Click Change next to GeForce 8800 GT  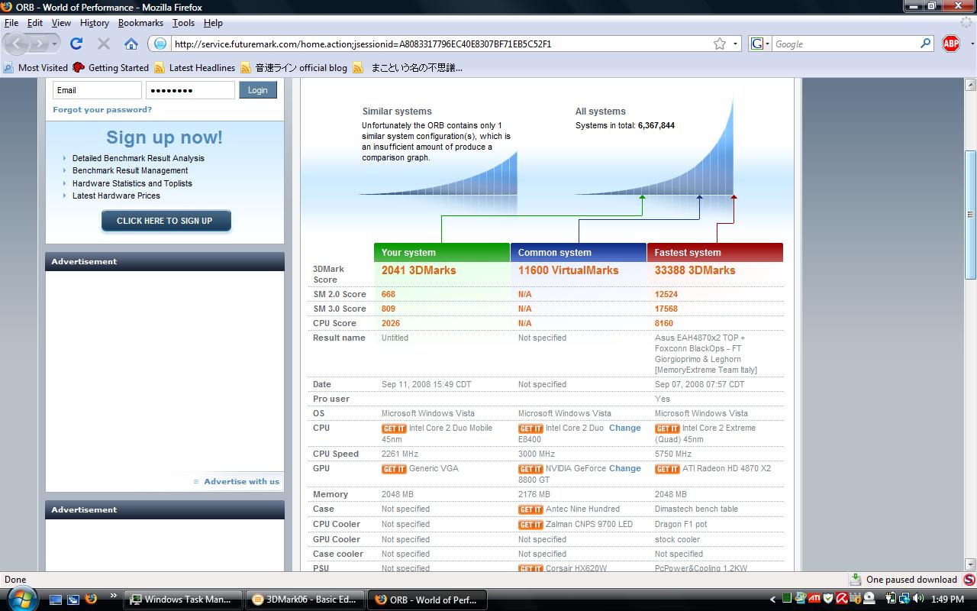pos(624,468)
